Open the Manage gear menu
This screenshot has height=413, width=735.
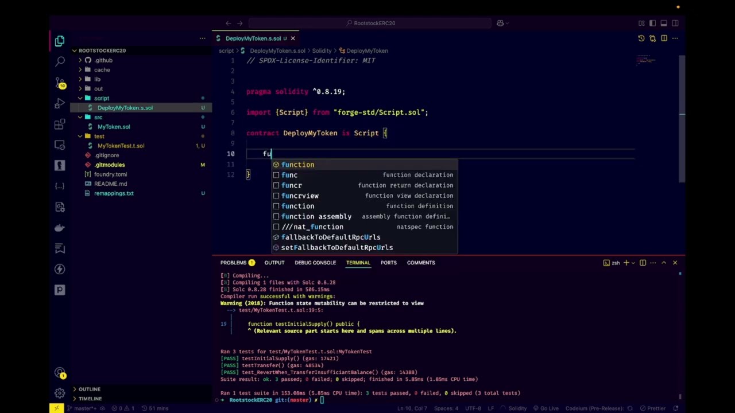(x=60, y=393)
